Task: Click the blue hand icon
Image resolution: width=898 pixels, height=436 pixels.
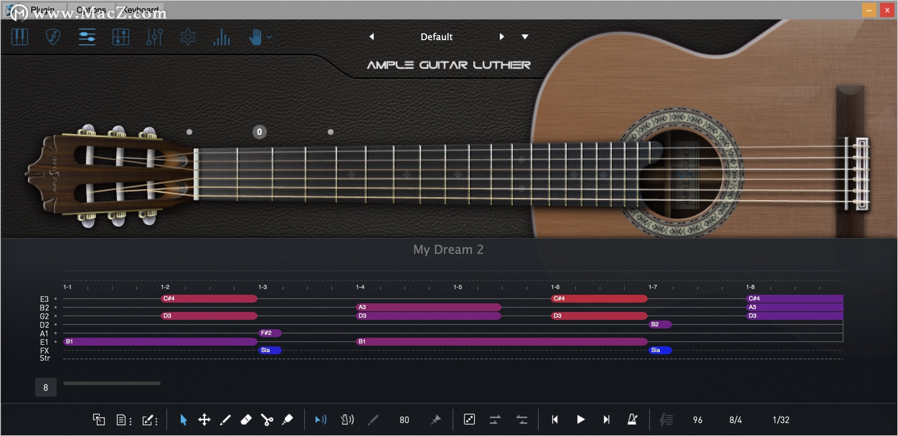Action: tap(255, 37)
